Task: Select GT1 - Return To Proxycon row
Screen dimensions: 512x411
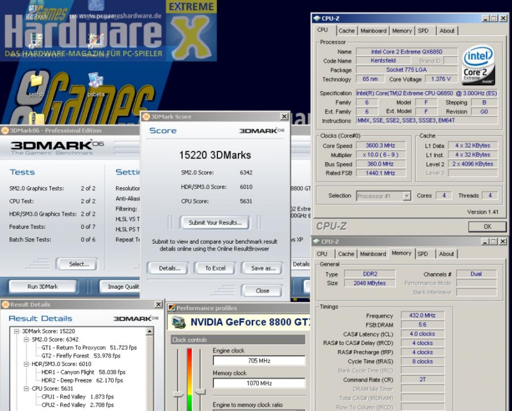Action: tap(89, 348)
